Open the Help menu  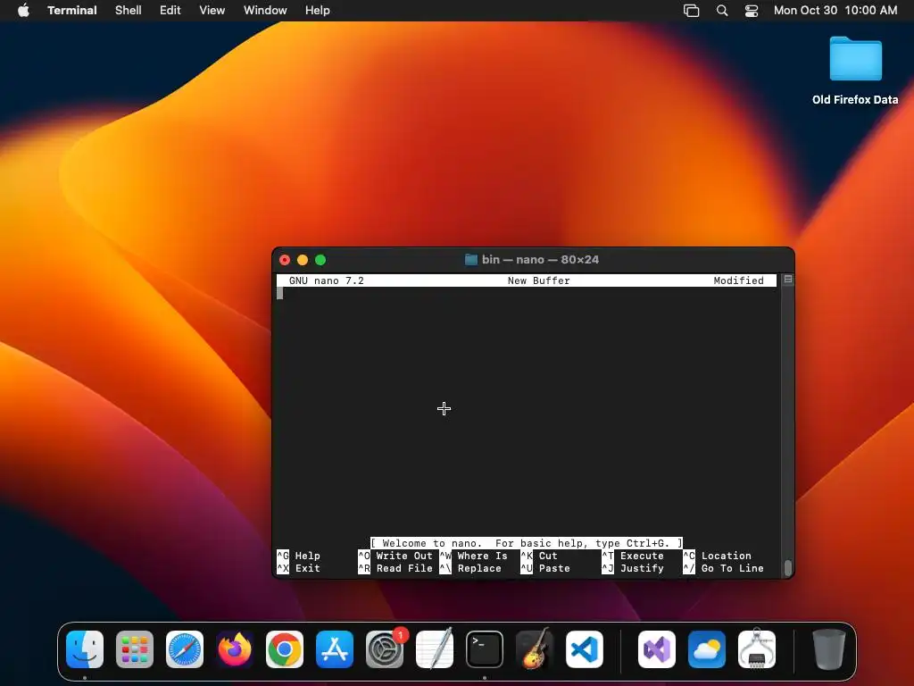[x=318, y=11]
